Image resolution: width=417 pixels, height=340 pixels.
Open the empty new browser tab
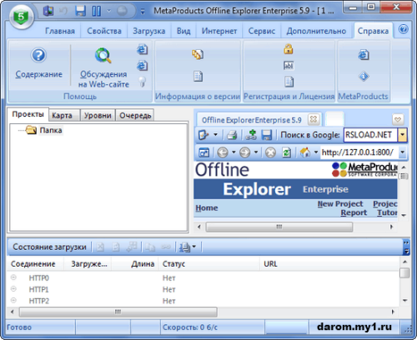(334, 119)
